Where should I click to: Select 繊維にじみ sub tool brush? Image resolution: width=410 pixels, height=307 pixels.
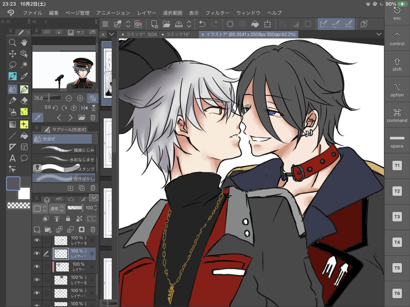[64, 149]
